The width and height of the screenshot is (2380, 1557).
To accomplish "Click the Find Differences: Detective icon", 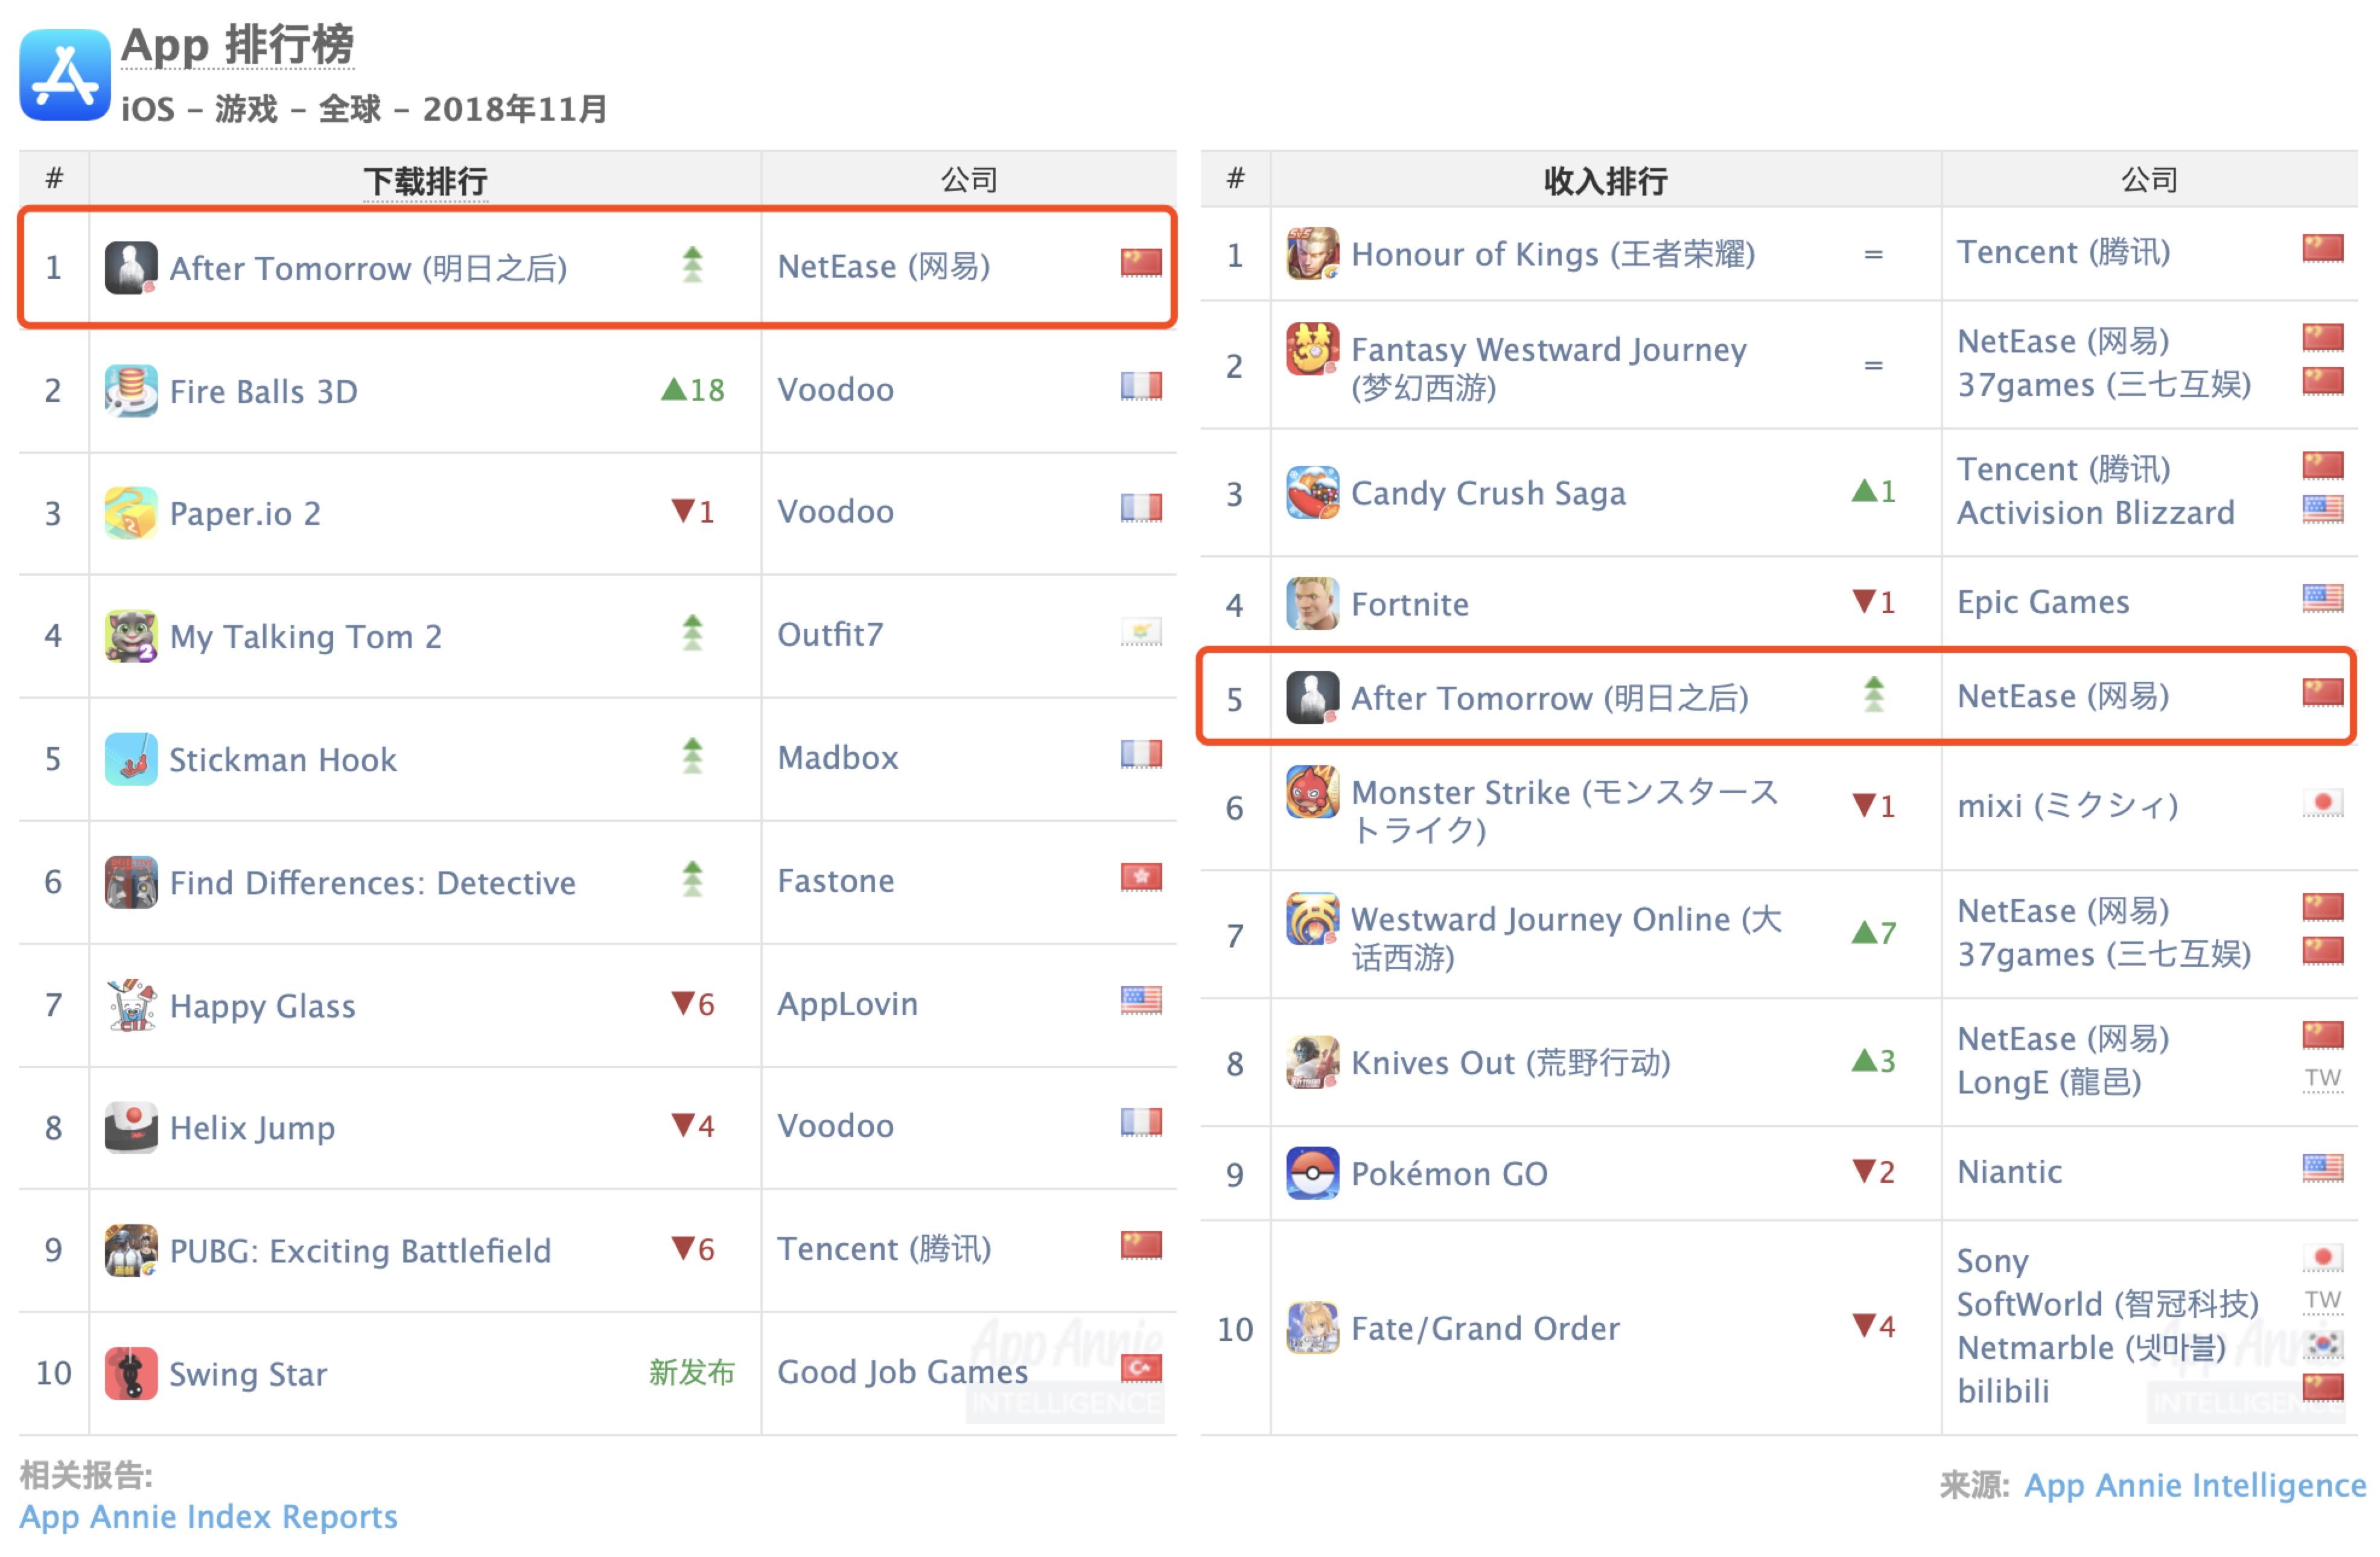I will point(131,883).
